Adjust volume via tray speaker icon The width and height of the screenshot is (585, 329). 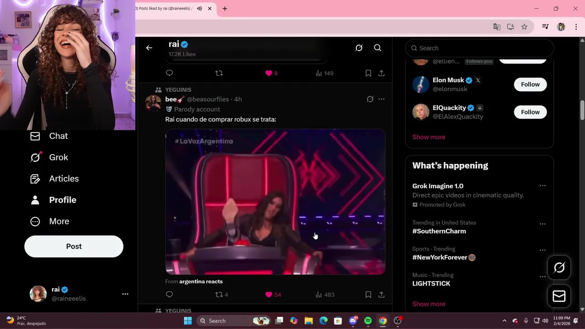pyautogui.click(x=545, y=321)
